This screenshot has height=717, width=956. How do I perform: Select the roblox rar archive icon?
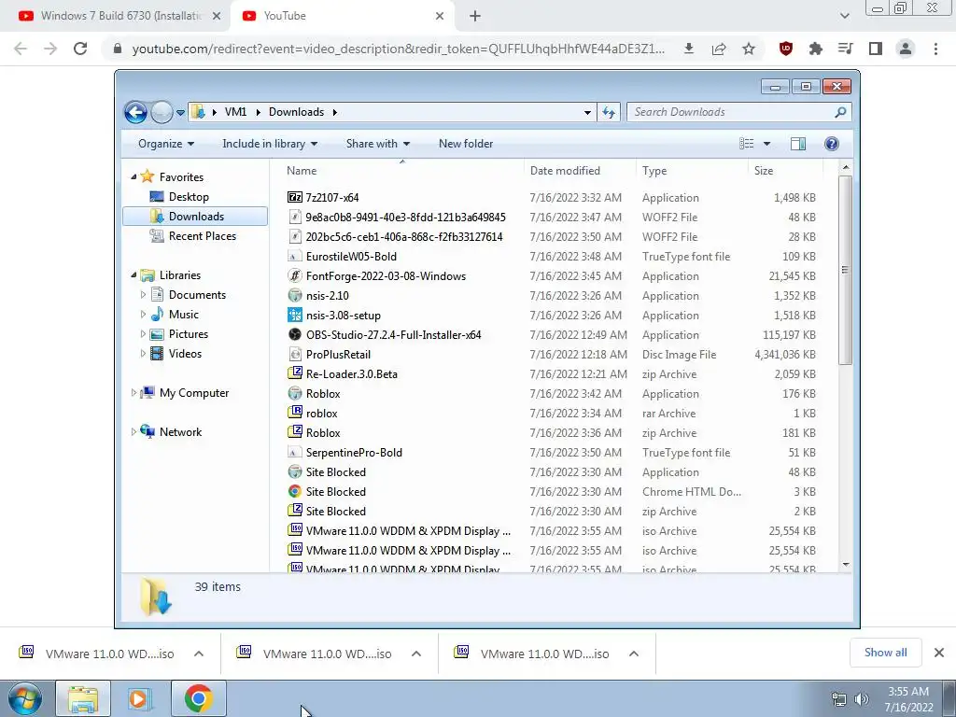pyautogui.click(x=295, y=413)
